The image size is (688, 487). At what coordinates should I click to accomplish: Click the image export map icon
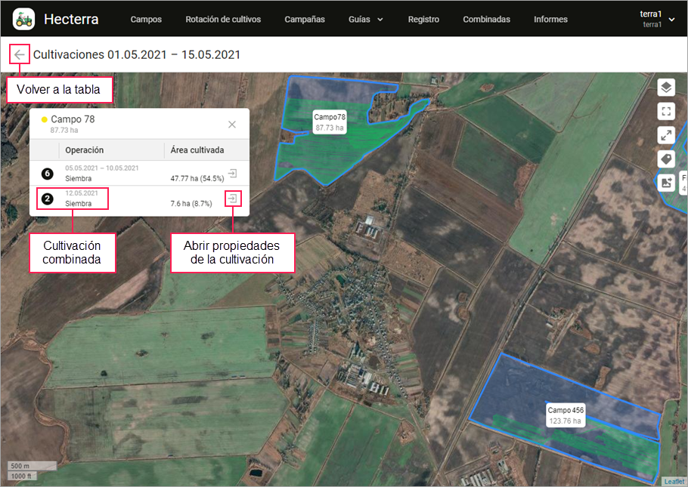pos(665,182)
